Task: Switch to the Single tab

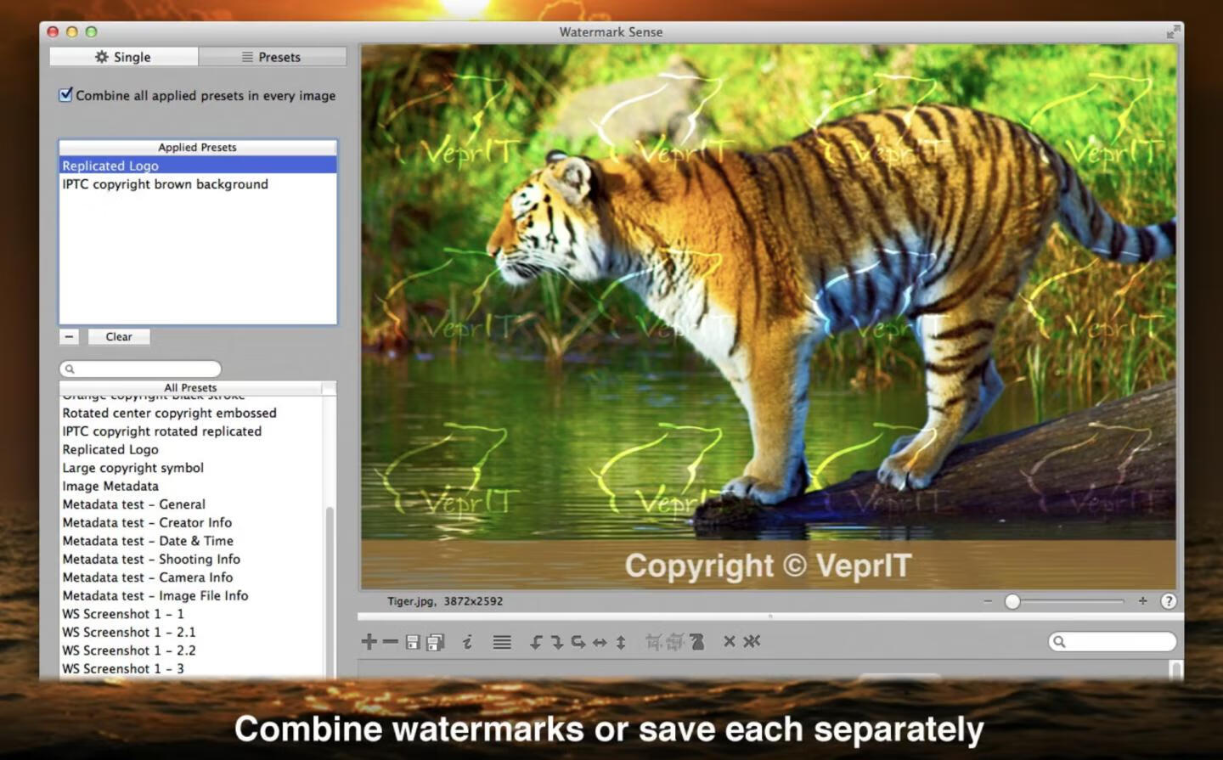Action: tap(124, 57)
